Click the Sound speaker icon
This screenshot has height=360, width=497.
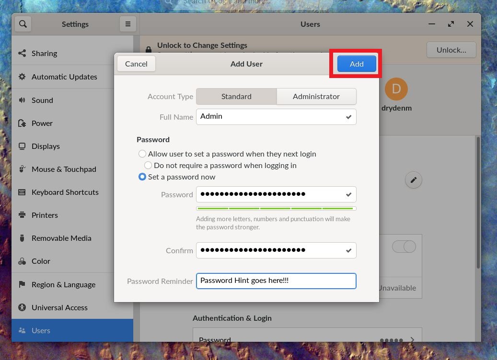point(22,100)
